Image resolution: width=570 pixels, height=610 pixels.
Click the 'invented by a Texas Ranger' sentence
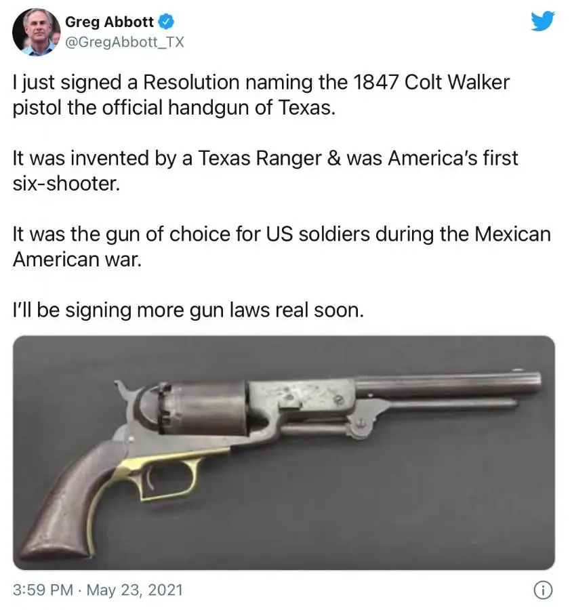click(x=266, y=159)
